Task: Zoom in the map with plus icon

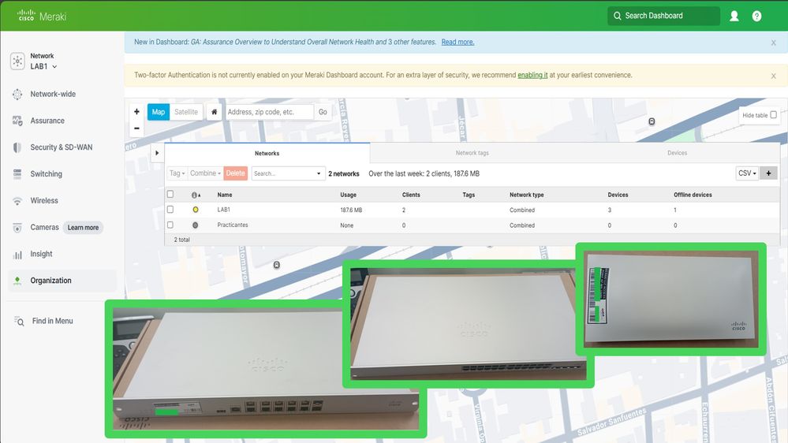Action: tap(136, 112)
